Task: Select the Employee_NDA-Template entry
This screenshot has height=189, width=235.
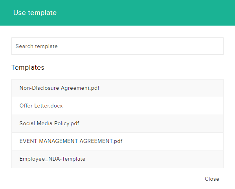Action: pos(117,159)
